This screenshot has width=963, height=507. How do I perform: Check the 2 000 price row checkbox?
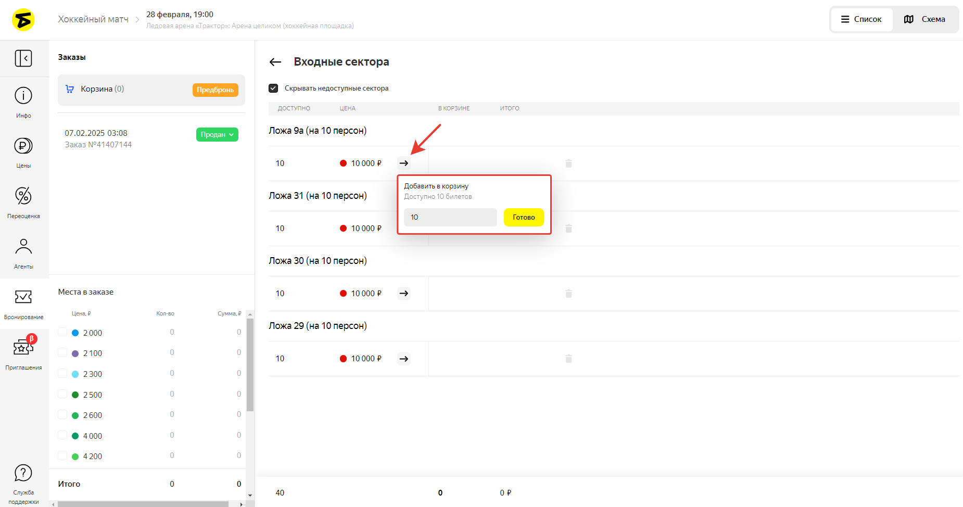[62, 332]
